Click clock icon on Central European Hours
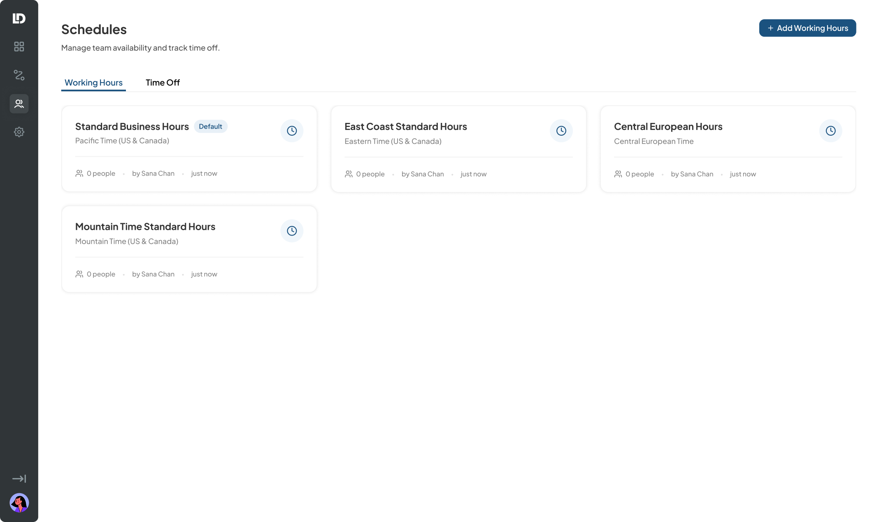This screenshot has width=879, height=522. pyautogui.click(x=831, y=131)
